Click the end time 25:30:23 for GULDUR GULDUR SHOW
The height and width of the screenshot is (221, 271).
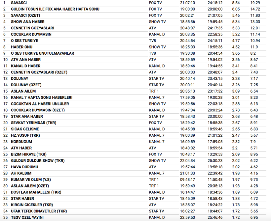[x=215, y=161]
